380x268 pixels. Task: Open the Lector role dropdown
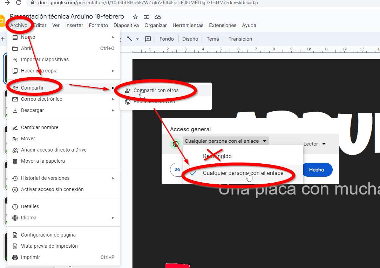[314, 144]
